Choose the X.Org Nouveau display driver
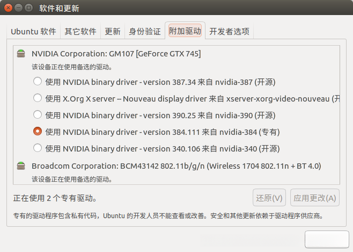The image size is (353, 252). click(x=37, y=98)
